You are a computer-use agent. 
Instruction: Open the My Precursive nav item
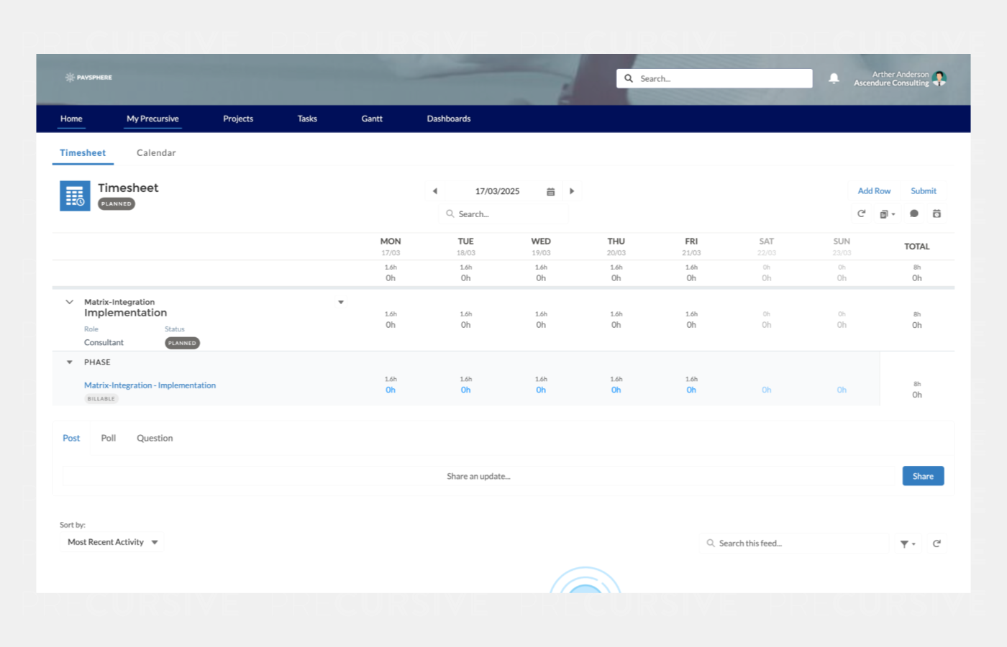tap(152, 119)
